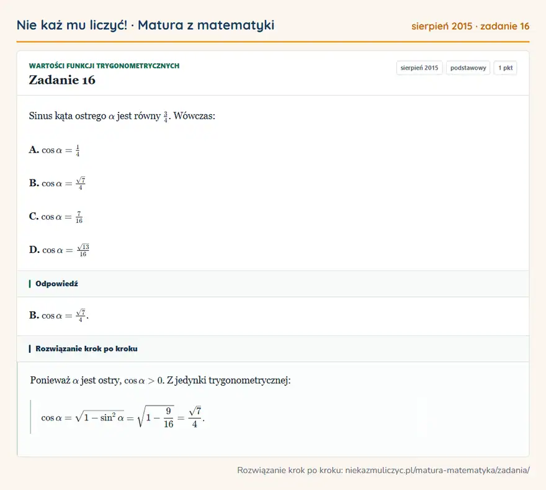Click the 'Nie każ mu liczyć! · Matura z matematyki' title
This screenshot has width=546, height=490.
coord(145,25)
